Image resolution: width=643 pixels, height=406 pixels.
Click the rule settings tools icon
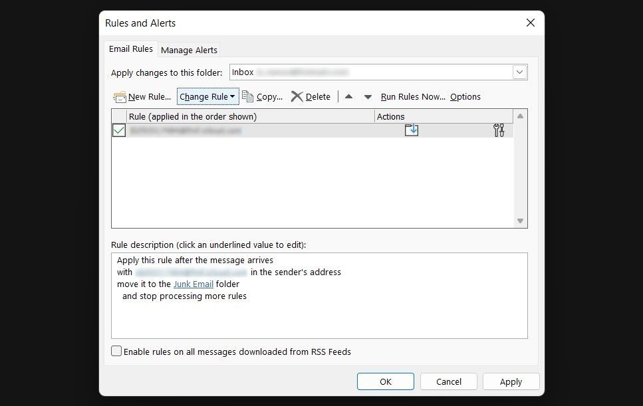coord(499,130)
